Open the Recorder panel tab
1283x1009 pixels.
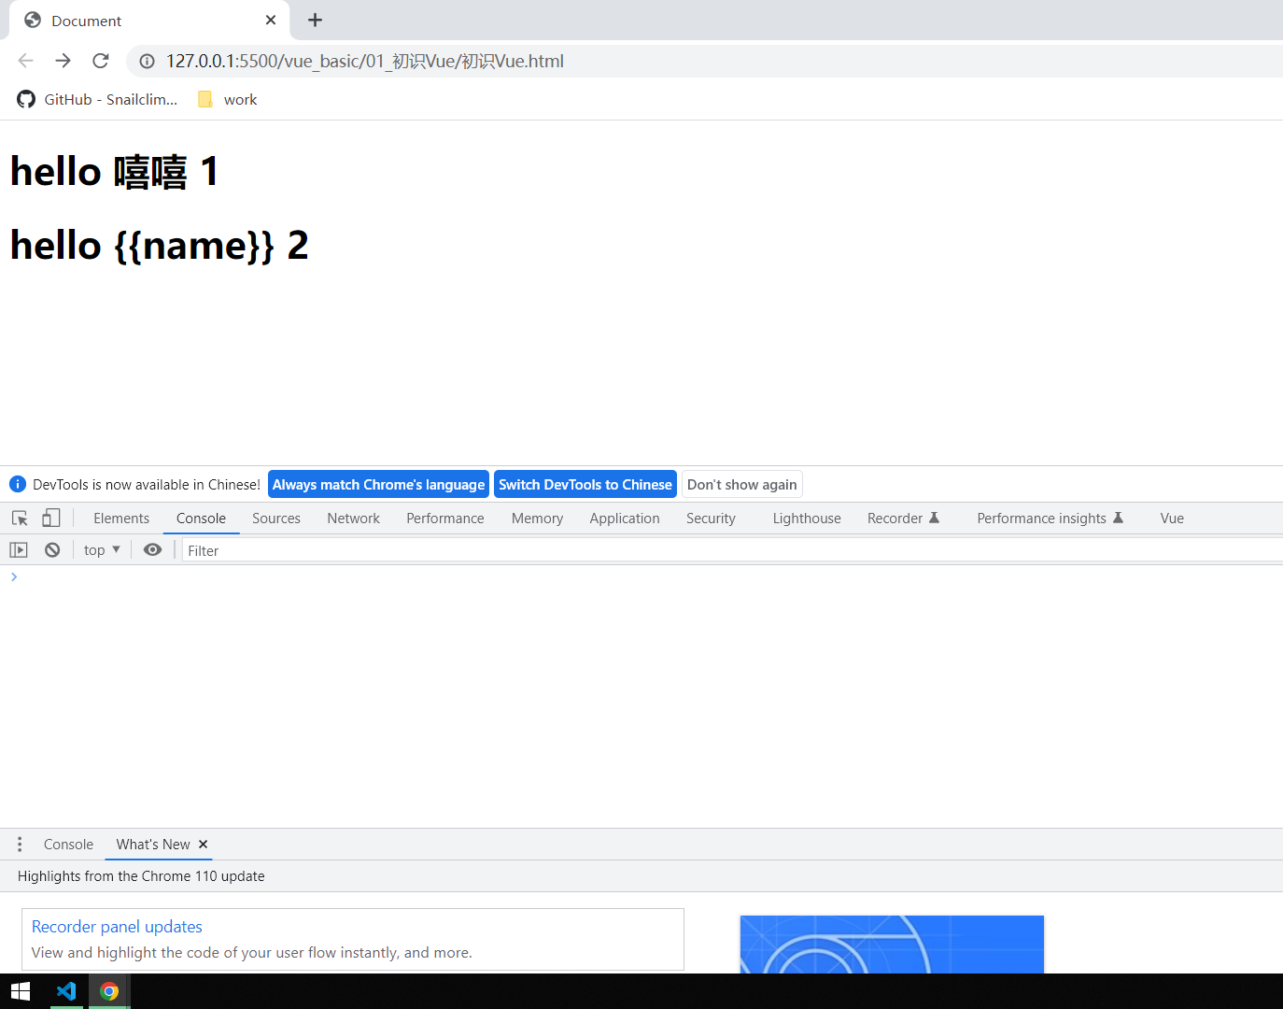pos(903,519)
